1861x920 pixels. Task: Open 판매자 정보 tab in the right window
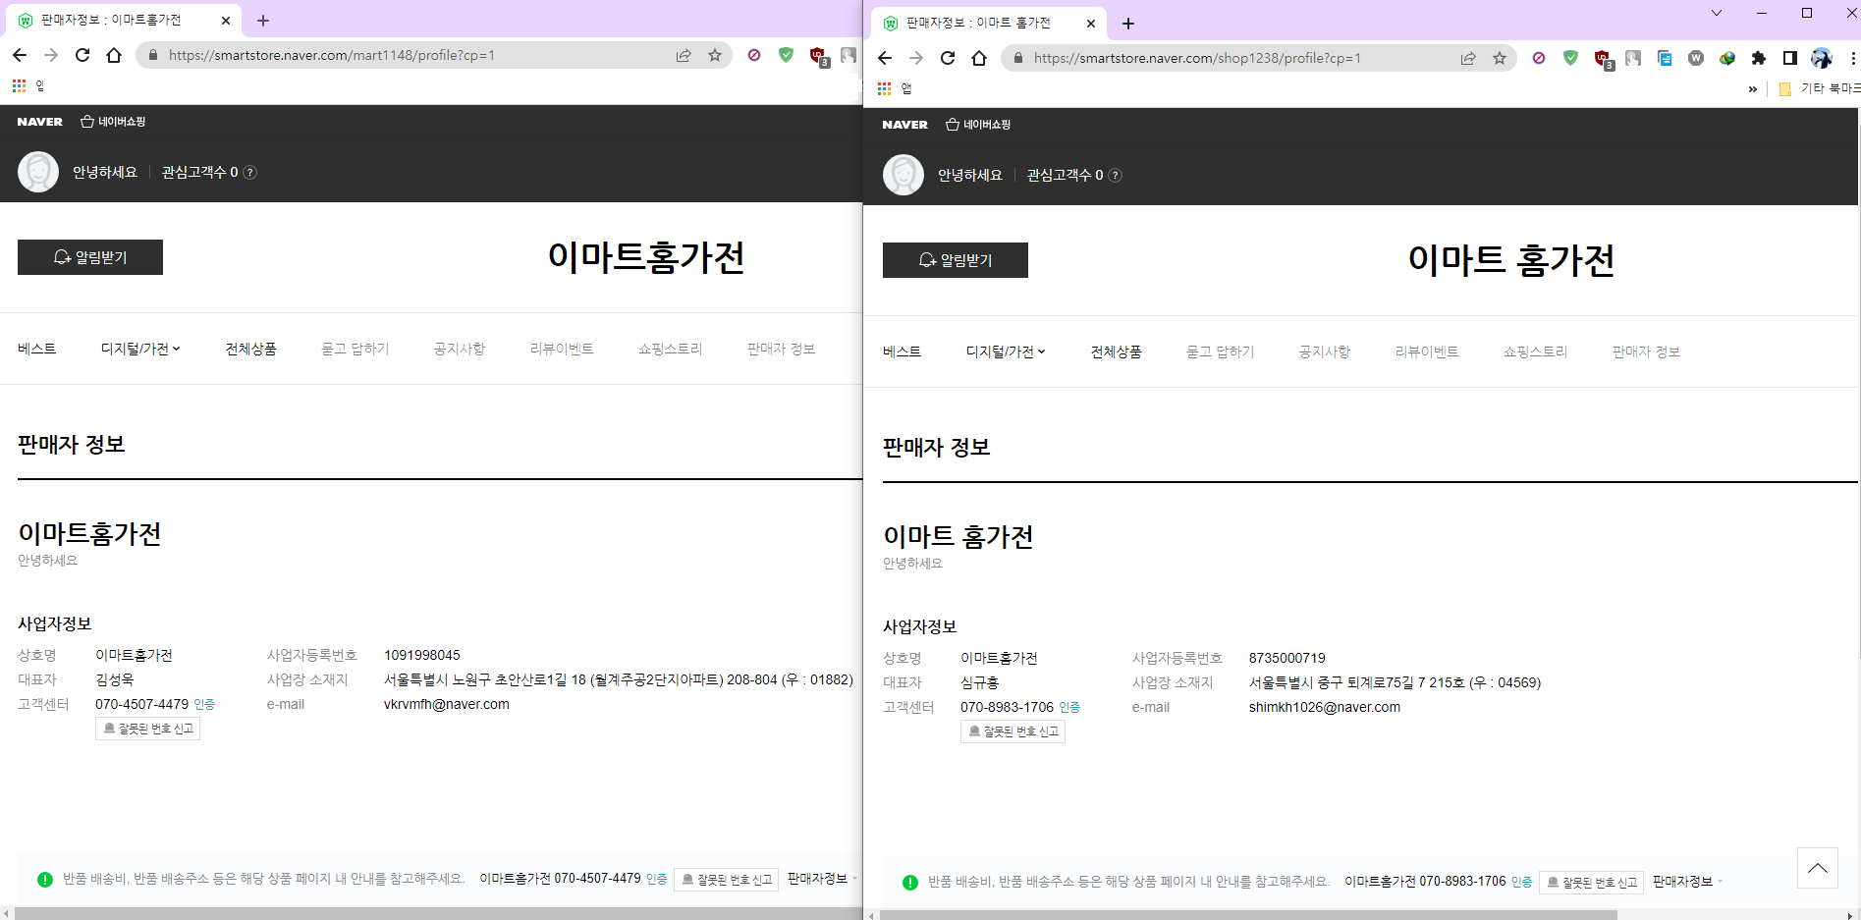[1646, 352]
